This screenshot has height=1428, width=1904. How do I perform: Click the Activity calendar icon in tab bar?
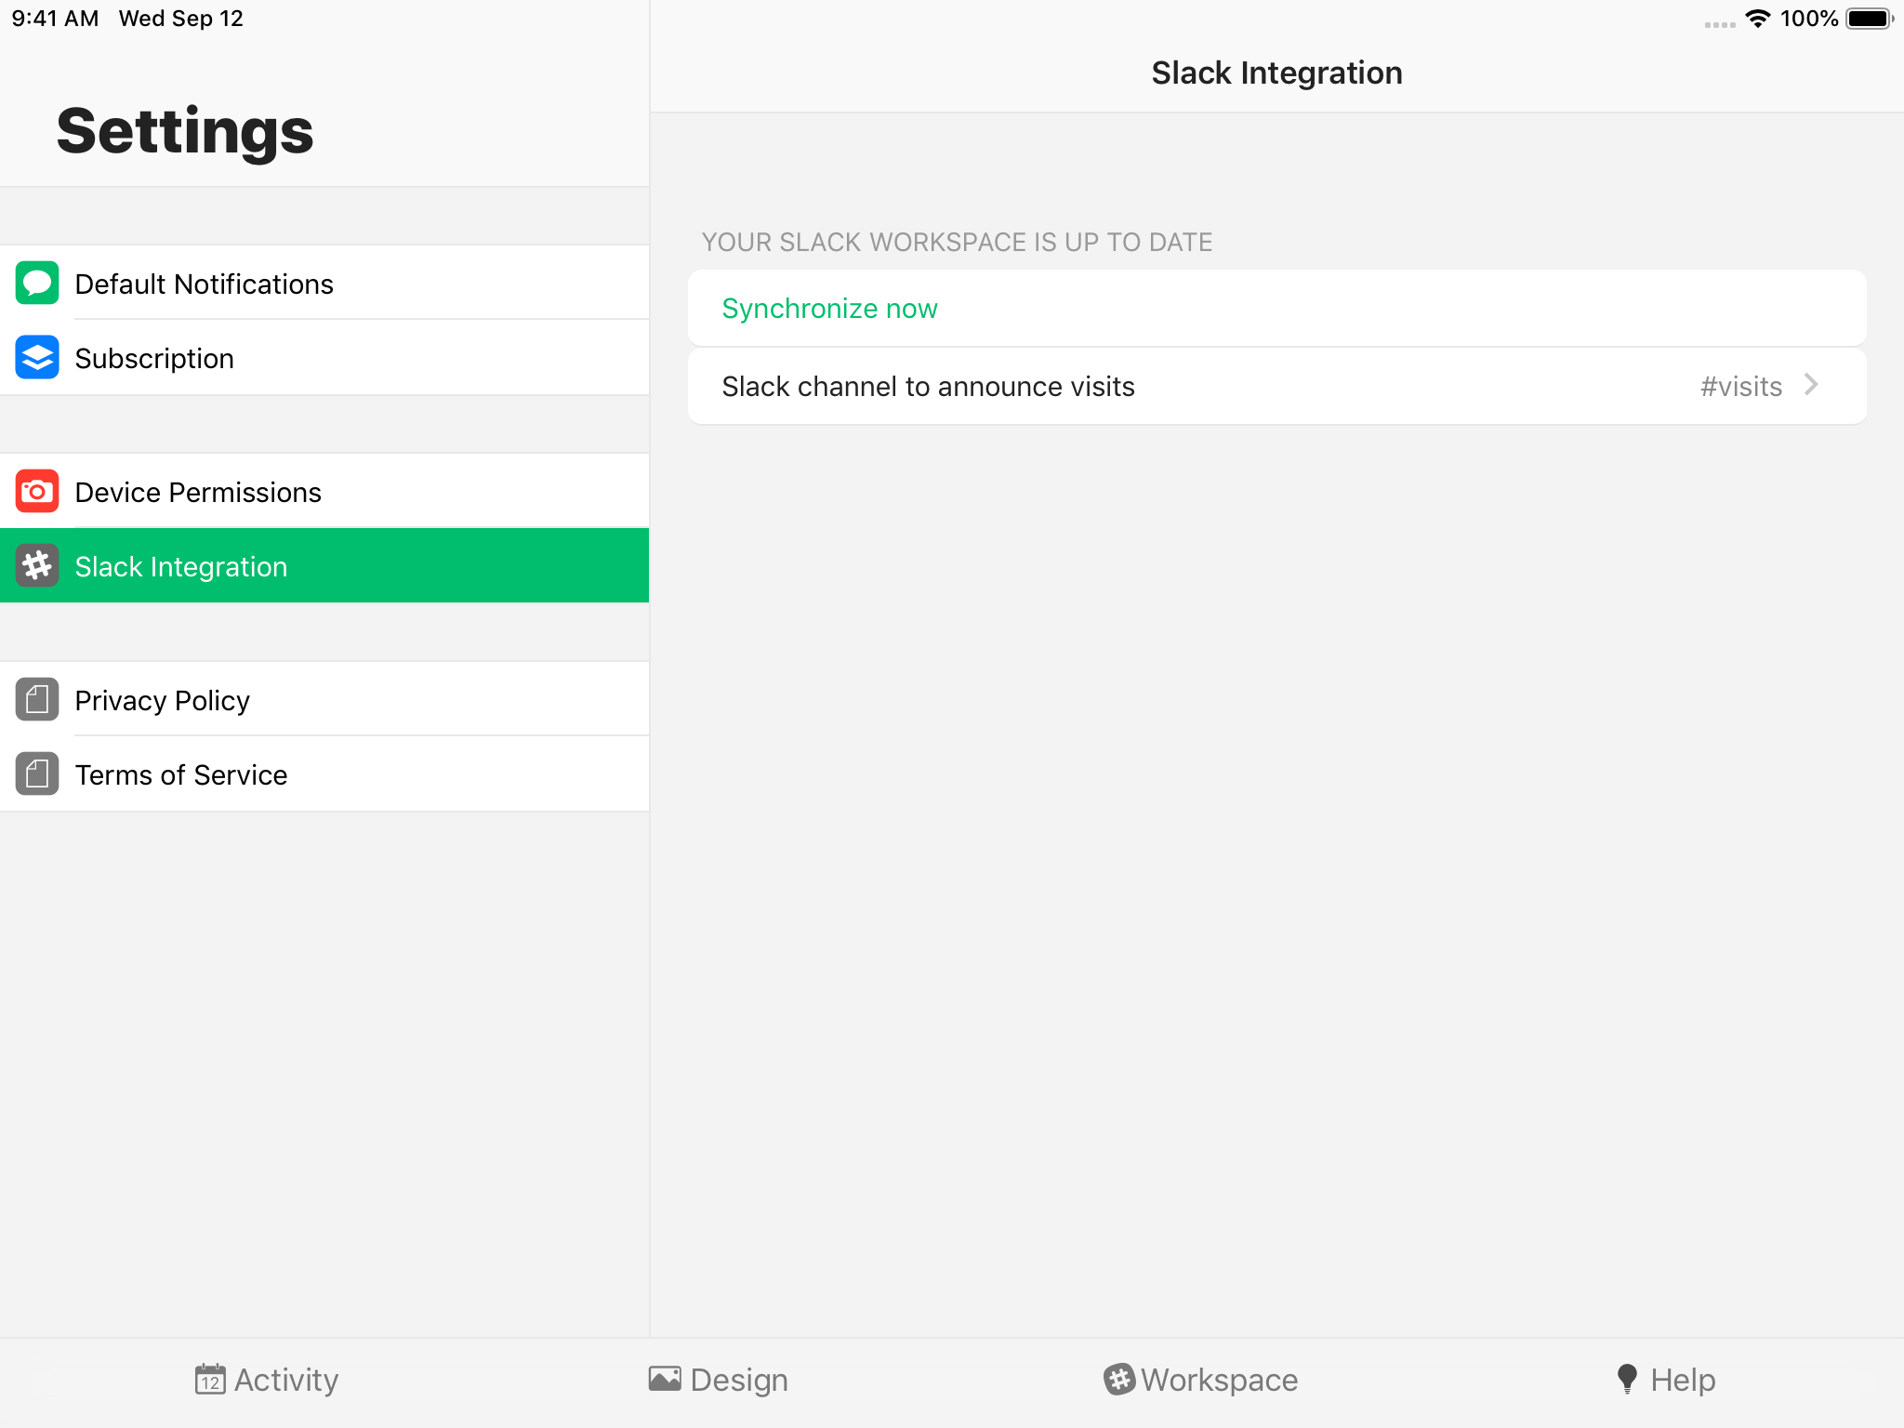coord(210,1380)
